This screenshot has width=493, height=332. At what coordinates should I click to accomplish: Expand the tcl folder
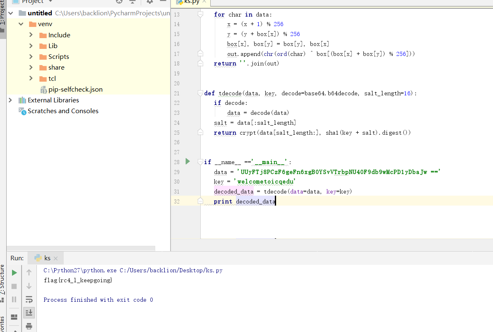[31, 78]
